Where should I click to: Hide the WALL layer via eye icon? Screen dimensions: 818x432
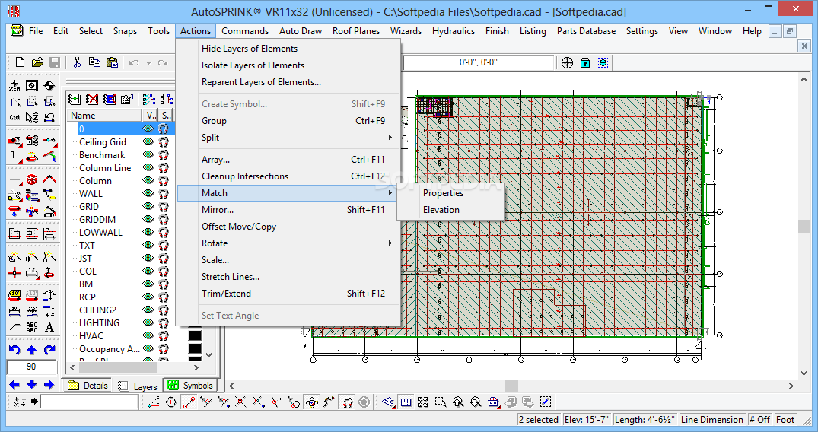point(148,193)
